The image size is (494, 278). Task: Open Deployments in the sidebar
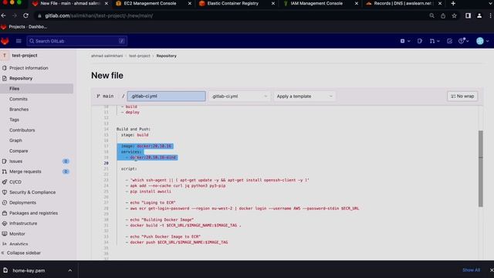point(22,202)
